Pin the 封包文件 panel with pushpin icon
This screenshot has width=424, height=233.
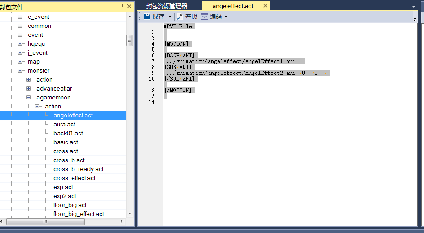click(122, 6)
